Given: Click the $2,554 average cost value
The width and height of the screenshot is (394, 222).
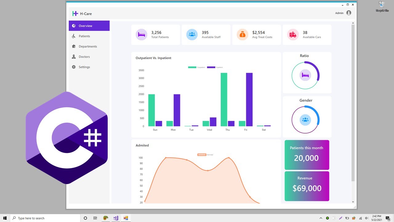Looking at the screenshot, I should (259, 32).
